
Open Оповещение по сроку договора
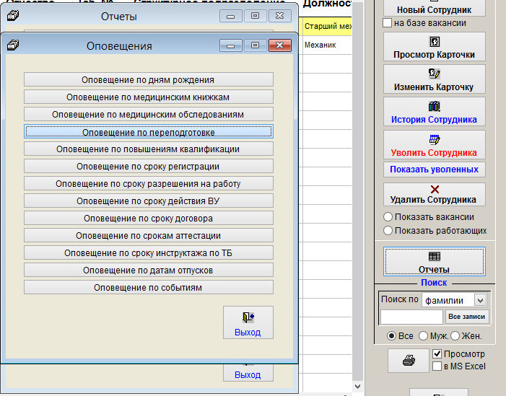(149, 219)
